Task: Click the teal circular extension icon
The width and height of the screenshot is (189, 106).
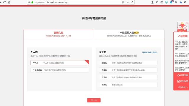Action: click(167, 2)
